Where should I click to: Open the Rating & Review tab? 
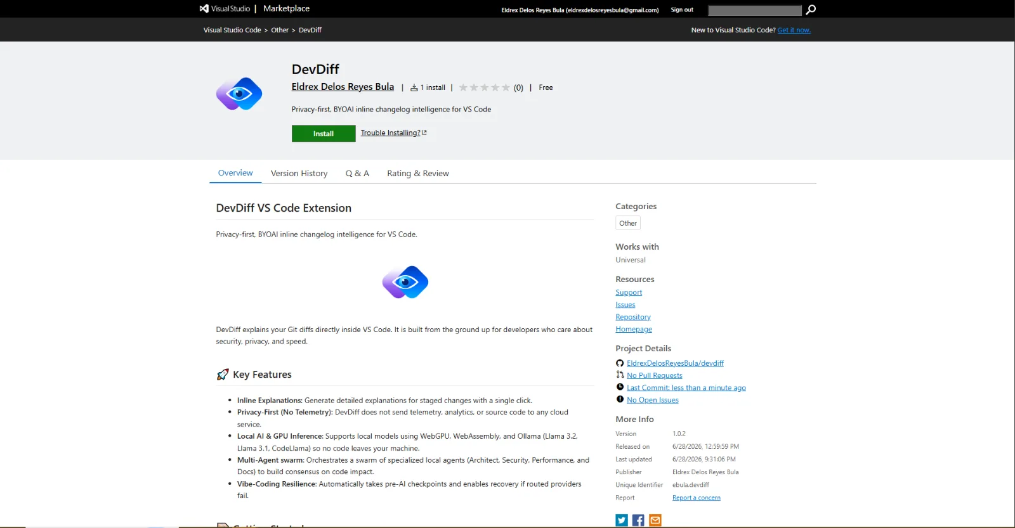tap(418, 173)
